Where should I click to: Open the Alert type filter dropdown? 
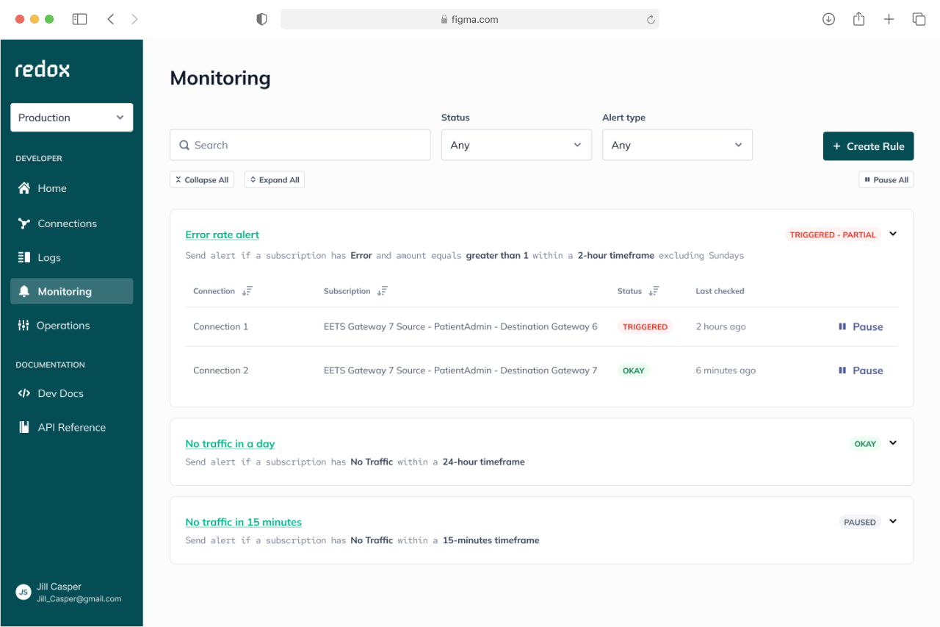(x=677, y=145)
